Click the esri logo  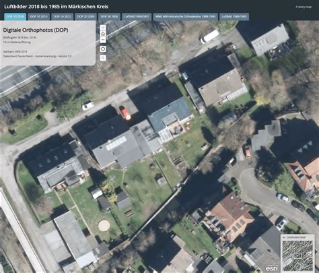(x=272, y=268)
